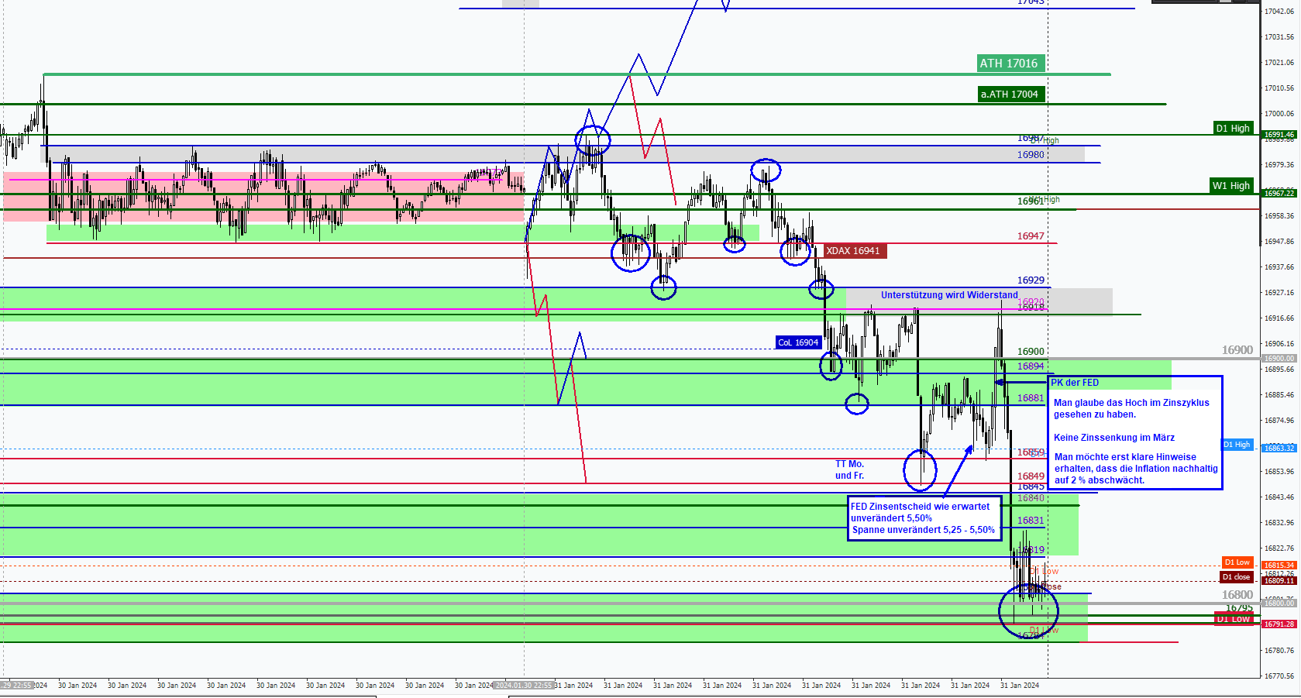Select the blue CoL 16904 label

tap(798, 342)
